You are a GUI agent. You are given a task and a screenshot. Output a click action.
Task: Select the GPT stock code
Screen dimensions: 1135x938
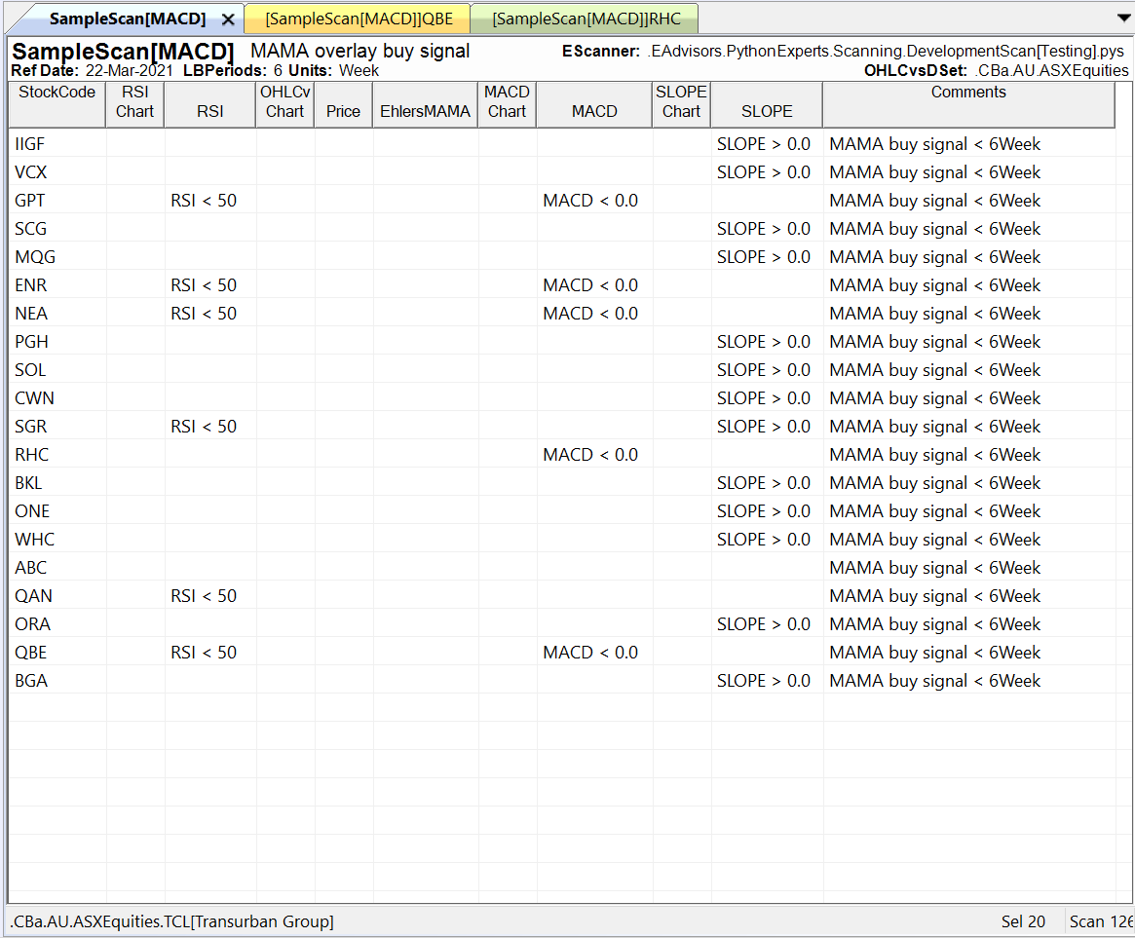click(29, 201)
